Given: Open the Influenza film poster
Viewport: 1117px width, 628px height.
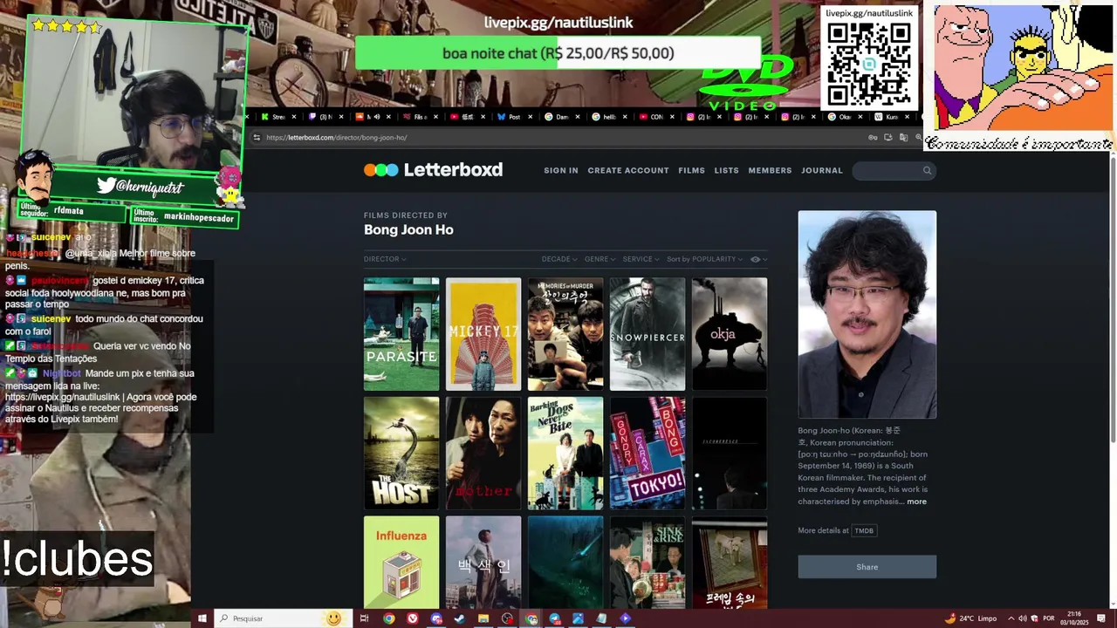Looking at the screenshot, I should click(x=401, y=563).
